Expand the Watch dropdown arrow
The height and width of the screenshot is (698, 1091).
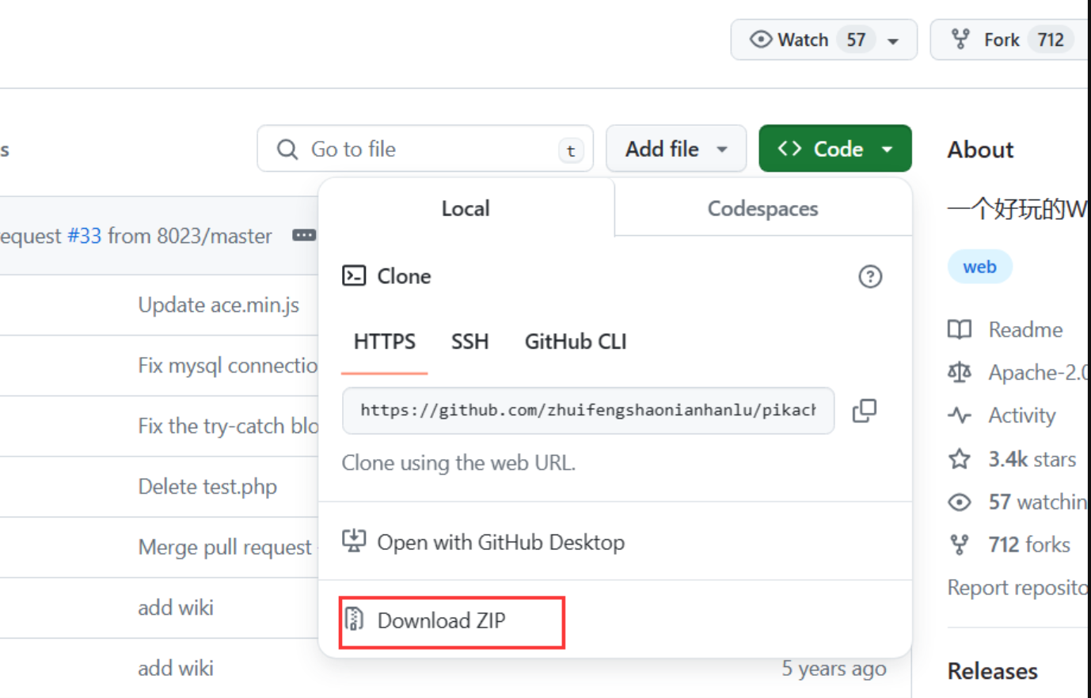pyautogui.click(x=893, y=41)
